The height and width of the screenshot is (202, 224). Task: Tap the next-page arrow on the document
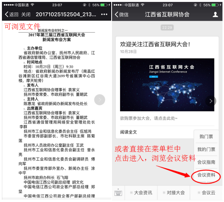[x=99, y=100]
